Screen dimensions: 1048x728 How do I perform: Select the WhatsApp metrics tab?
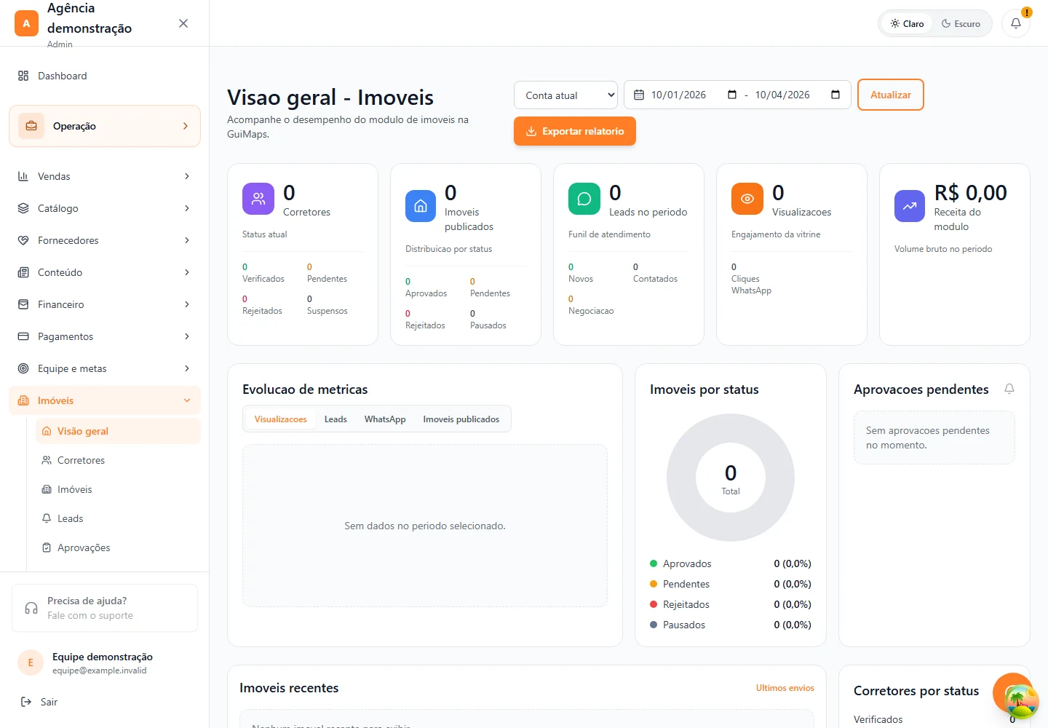point(385,419)
